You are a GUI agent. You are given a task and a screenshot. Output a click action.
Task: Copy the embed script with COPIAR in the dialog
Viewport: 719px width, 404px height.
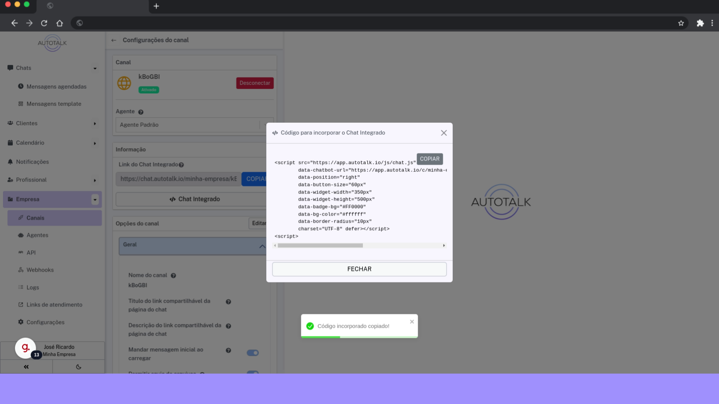coord(430,159)
